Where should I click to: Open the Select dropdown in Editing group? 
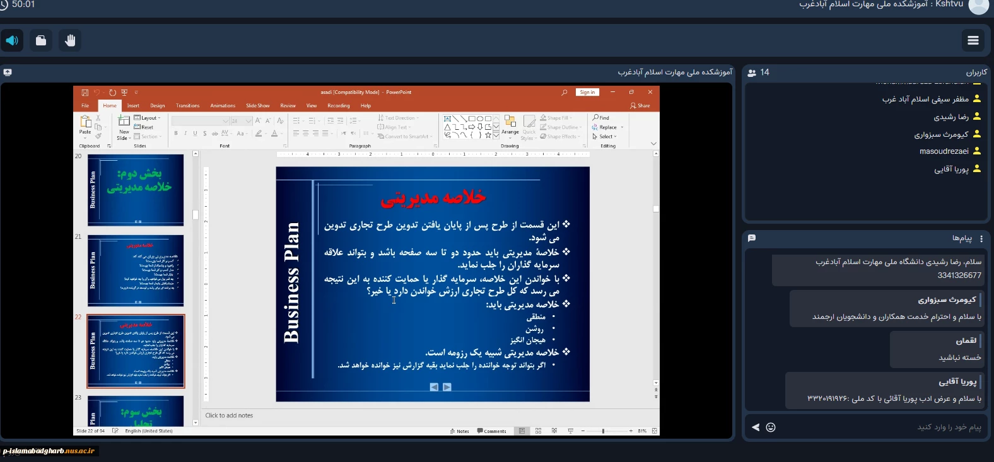coord(604,136)
